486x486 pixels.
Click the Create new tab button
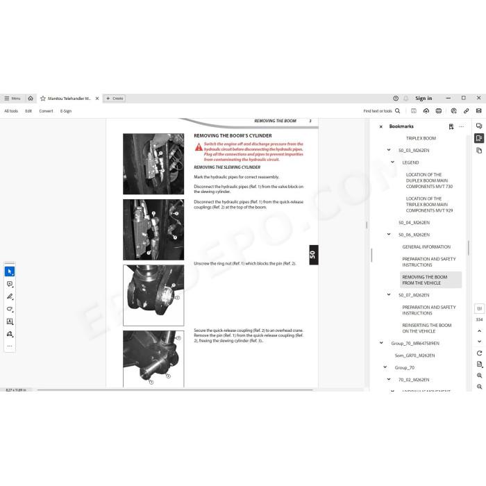click(x=115, y=99)
